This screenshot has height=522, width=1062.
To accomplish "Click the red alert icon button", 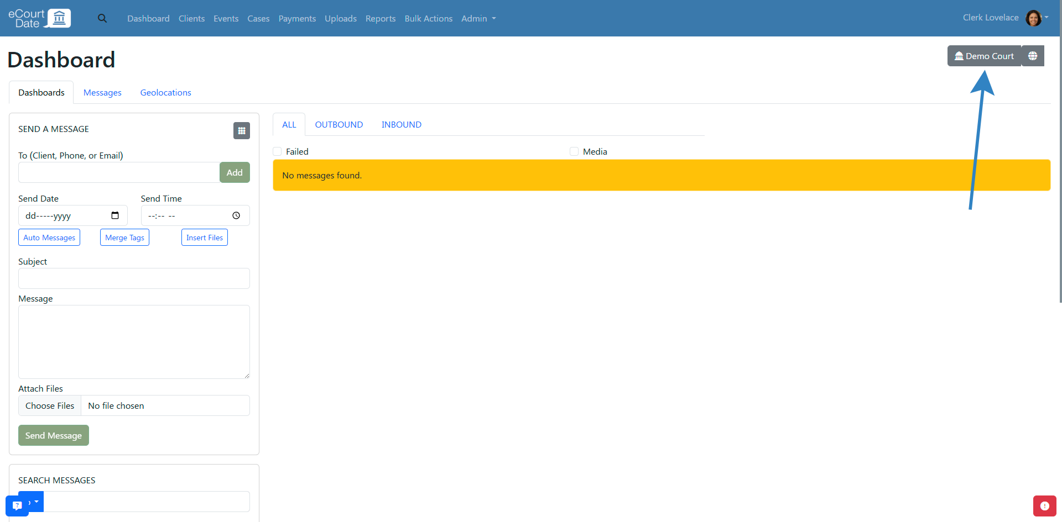I will pyautogui.click(x=1044, y=506).
